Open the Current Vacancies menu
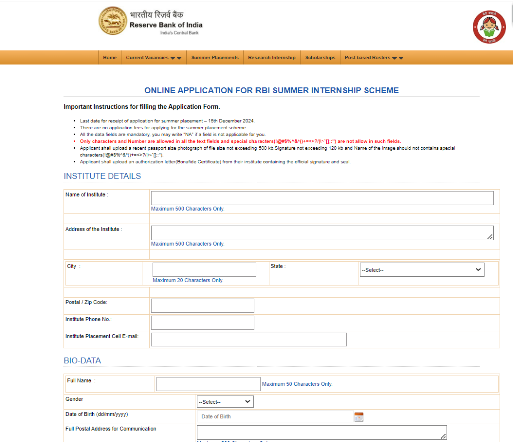 click(154, 57)
